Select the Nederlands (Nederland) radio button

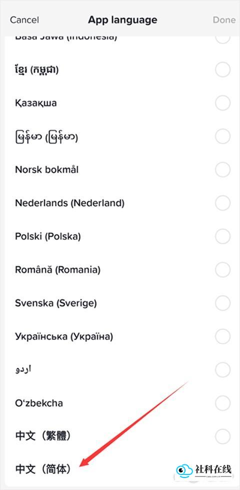tap(223, 203)
